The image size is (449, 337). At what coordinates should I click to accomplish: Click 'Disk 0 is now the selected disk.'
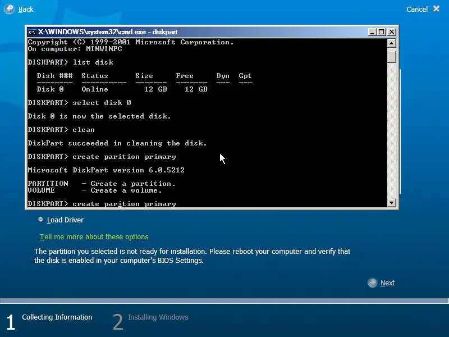tap(99, 116)
